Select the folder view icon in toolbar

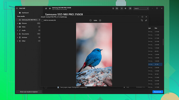117,9
